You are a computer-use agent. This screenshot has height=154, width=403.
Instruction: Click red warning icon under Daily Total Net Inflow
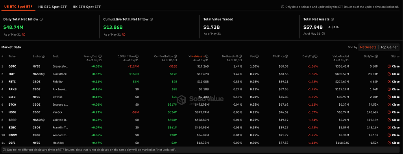click(24, 34)
